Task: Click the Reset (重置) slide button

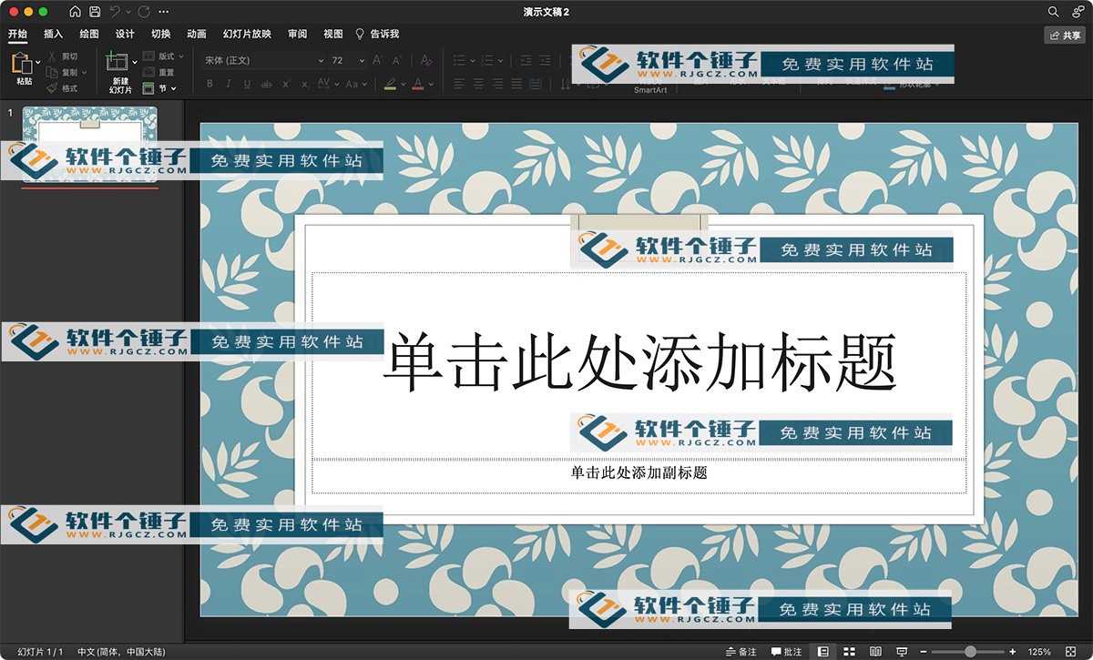Action: (x=159, y=73)
